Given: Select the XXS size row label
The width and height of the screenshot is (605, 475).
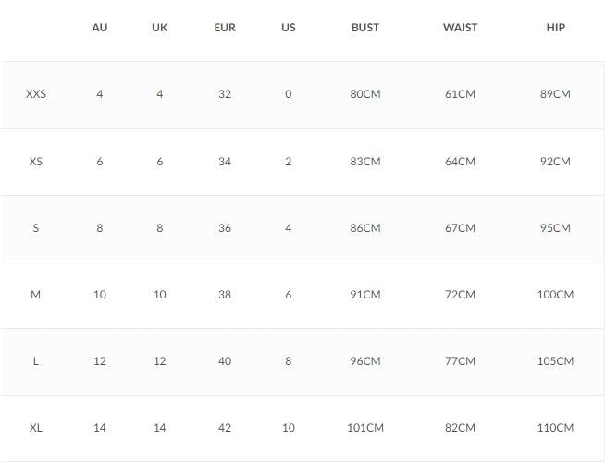Looking at the screenshot, I should (x=36, y=94).
